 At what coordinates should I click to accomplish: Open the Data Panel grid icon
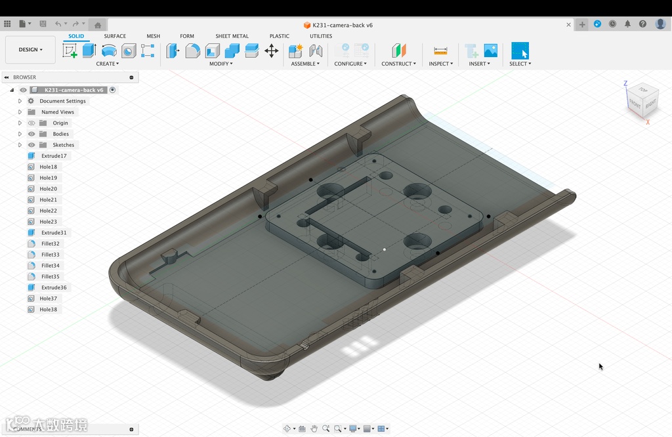7,24
